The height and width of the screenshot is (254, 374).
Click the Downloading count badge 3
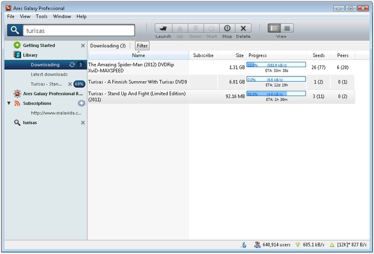[81, 65]
